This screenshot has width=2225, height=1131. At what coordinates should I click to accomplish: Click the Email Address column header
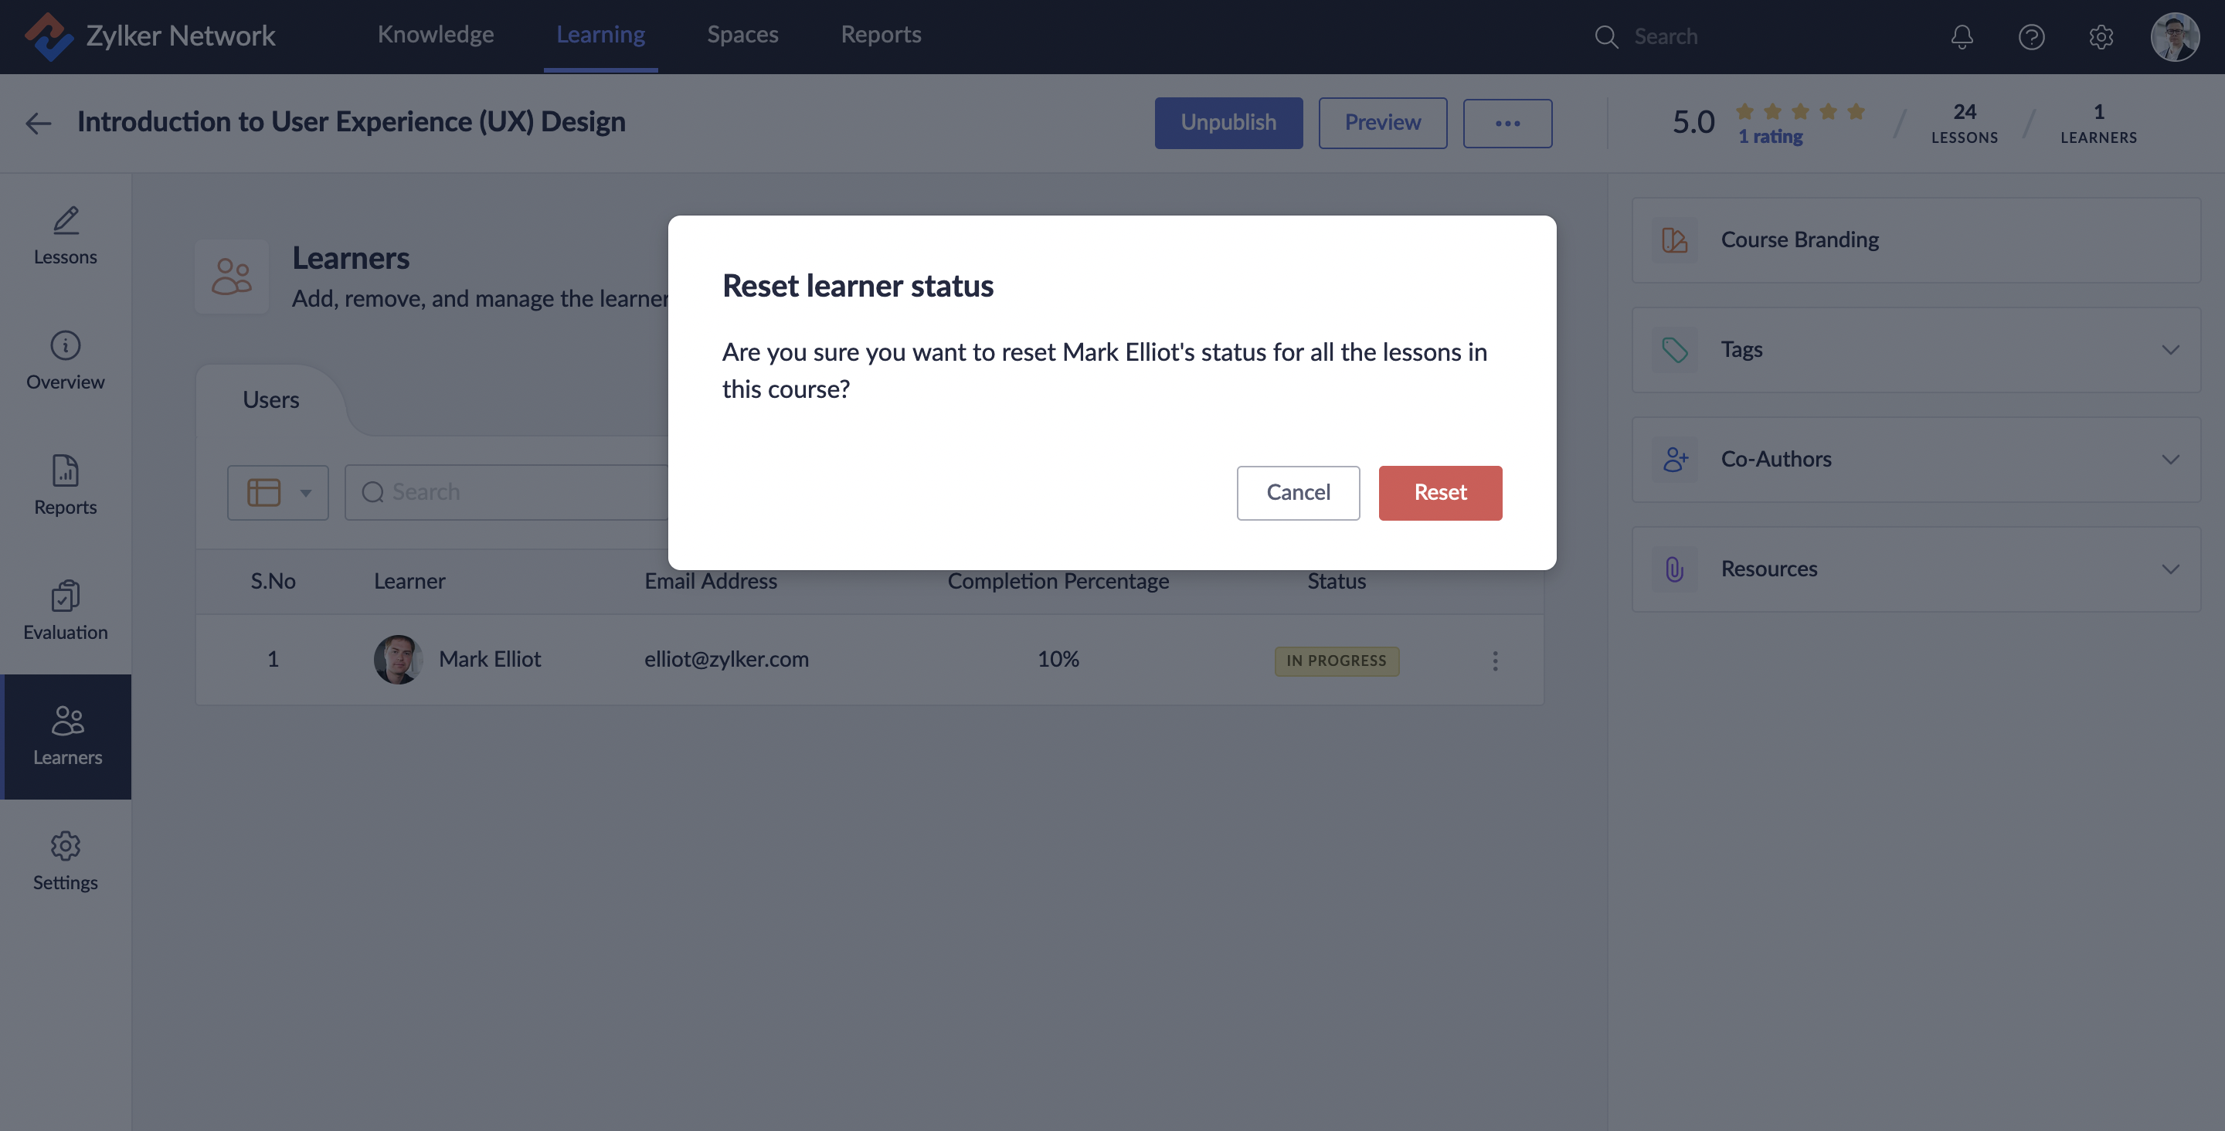711,582
